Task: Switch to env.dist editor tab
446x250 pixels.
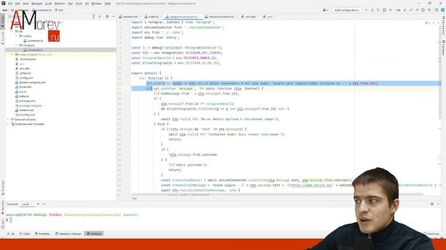Action: [250, 17]
